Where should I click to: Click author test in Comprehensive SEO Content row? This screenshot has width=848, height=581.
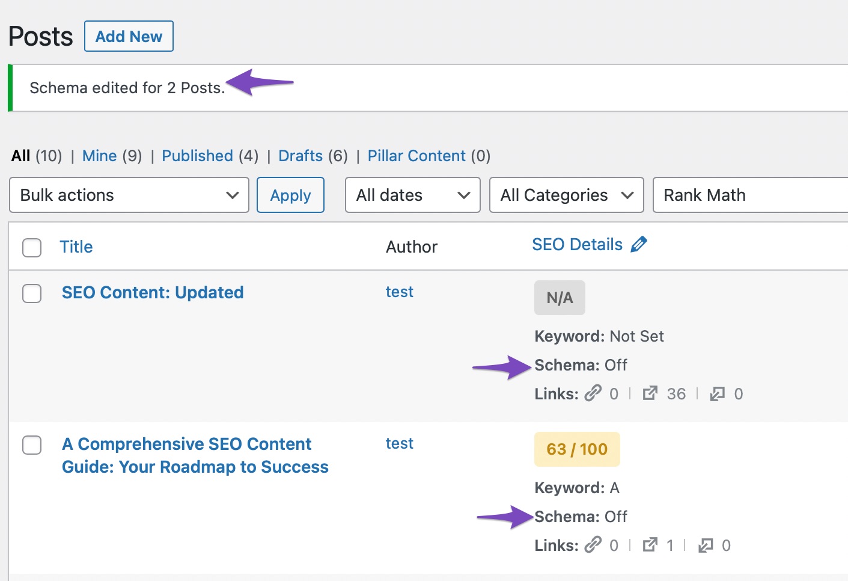click(x=400, y=443)
